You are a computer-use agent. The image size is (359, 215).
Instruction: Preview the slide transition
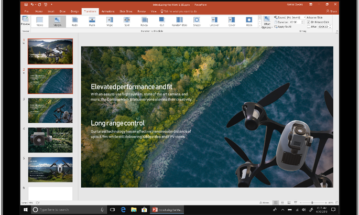[x=25, y=21]
